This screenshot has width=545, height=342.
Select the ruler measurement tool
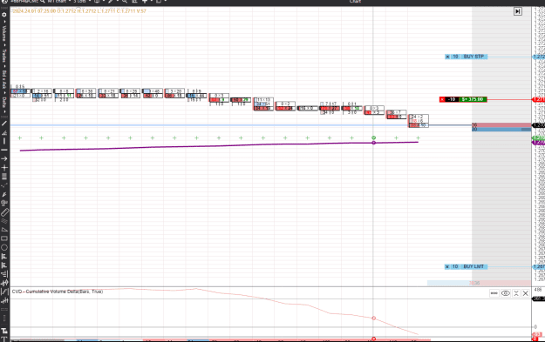click(x=4, y=212)
